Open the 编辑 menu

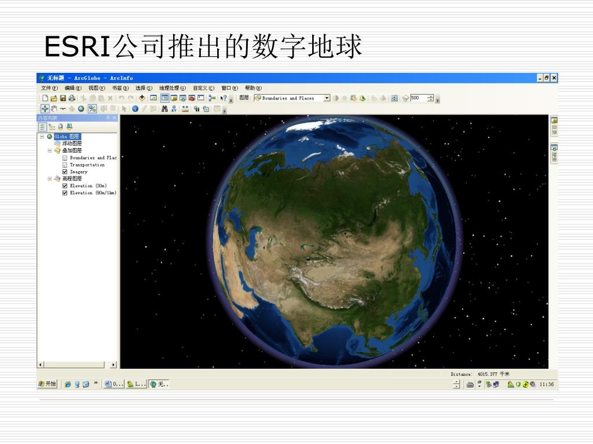click(73, 88)
